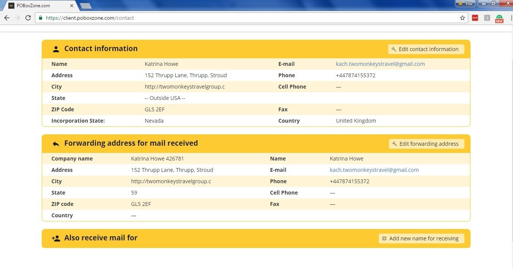Click forwarding address 152 Thrupp Lane value
Viewport: 513px width, 268px height.
[172, 170]
